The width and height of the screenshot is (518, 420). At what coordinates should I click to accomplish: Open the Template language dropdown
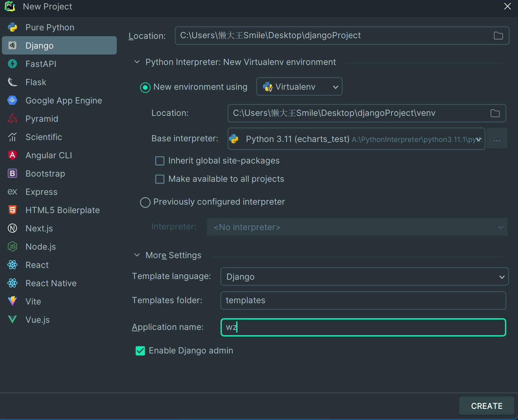click(x=364, y=277)
